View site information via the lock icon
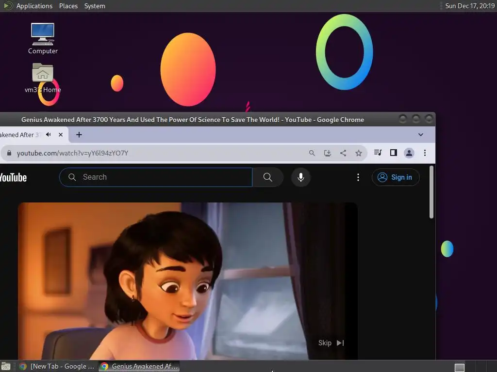The image size is (497, 372). (x=9, y=153)
